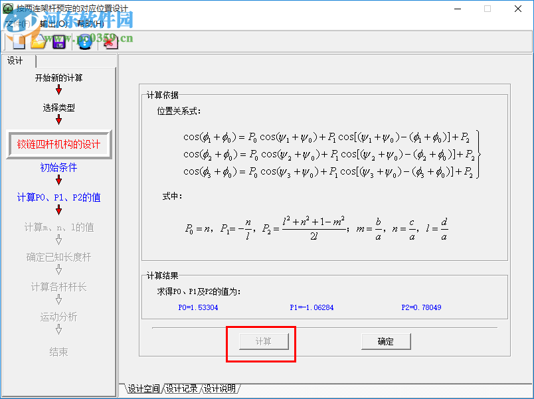The height and width of the screenshot is (399, 534).
Task: Click the P0=1.53304 result value
Action: (x=198, y=307)
